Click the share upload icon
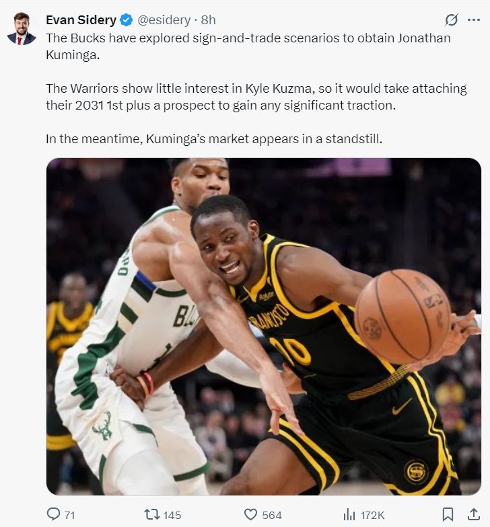This screenshot has height=527, width=490. pos(474,514)
